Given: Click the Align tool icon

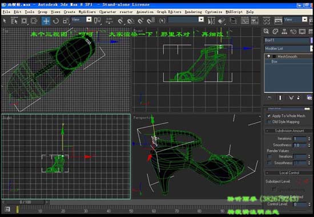Looking at the screenshot, I should pos(221,21).
